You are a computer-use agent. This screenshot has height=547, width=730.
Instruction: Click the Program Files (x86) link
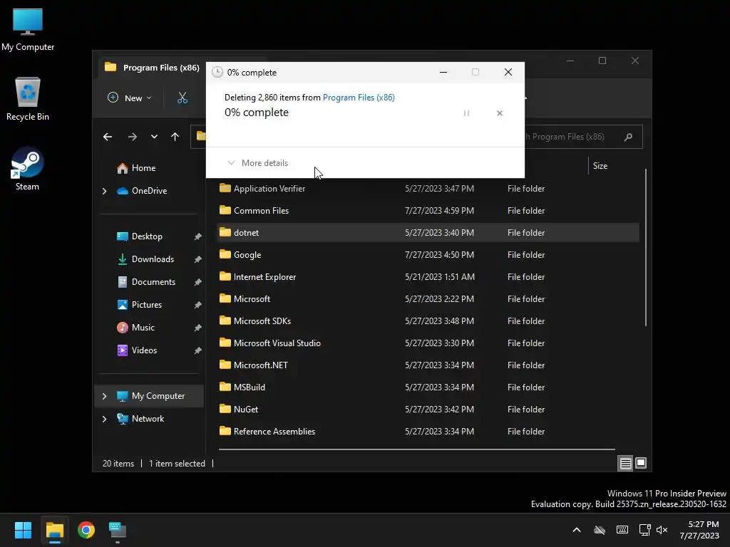(359, 97)
